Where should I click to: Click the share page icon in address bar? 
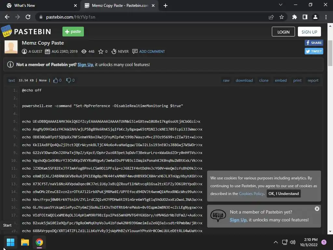pyautogui.click(x=271, y=17)
